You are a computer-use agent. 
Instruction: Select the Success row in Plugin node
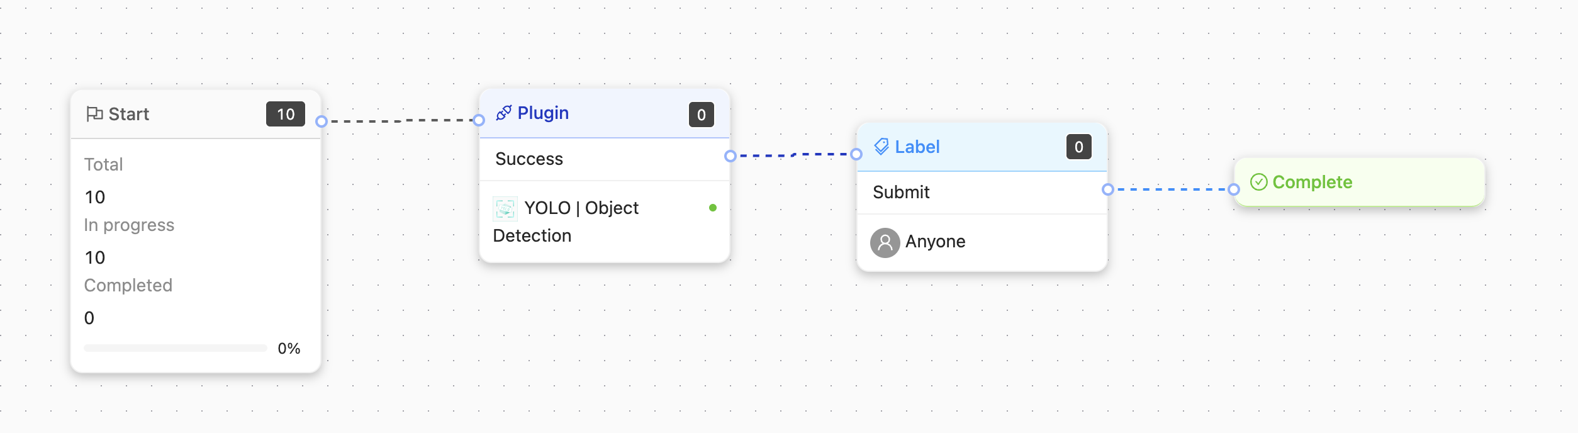pyautogui.click(x=604, y=159)
